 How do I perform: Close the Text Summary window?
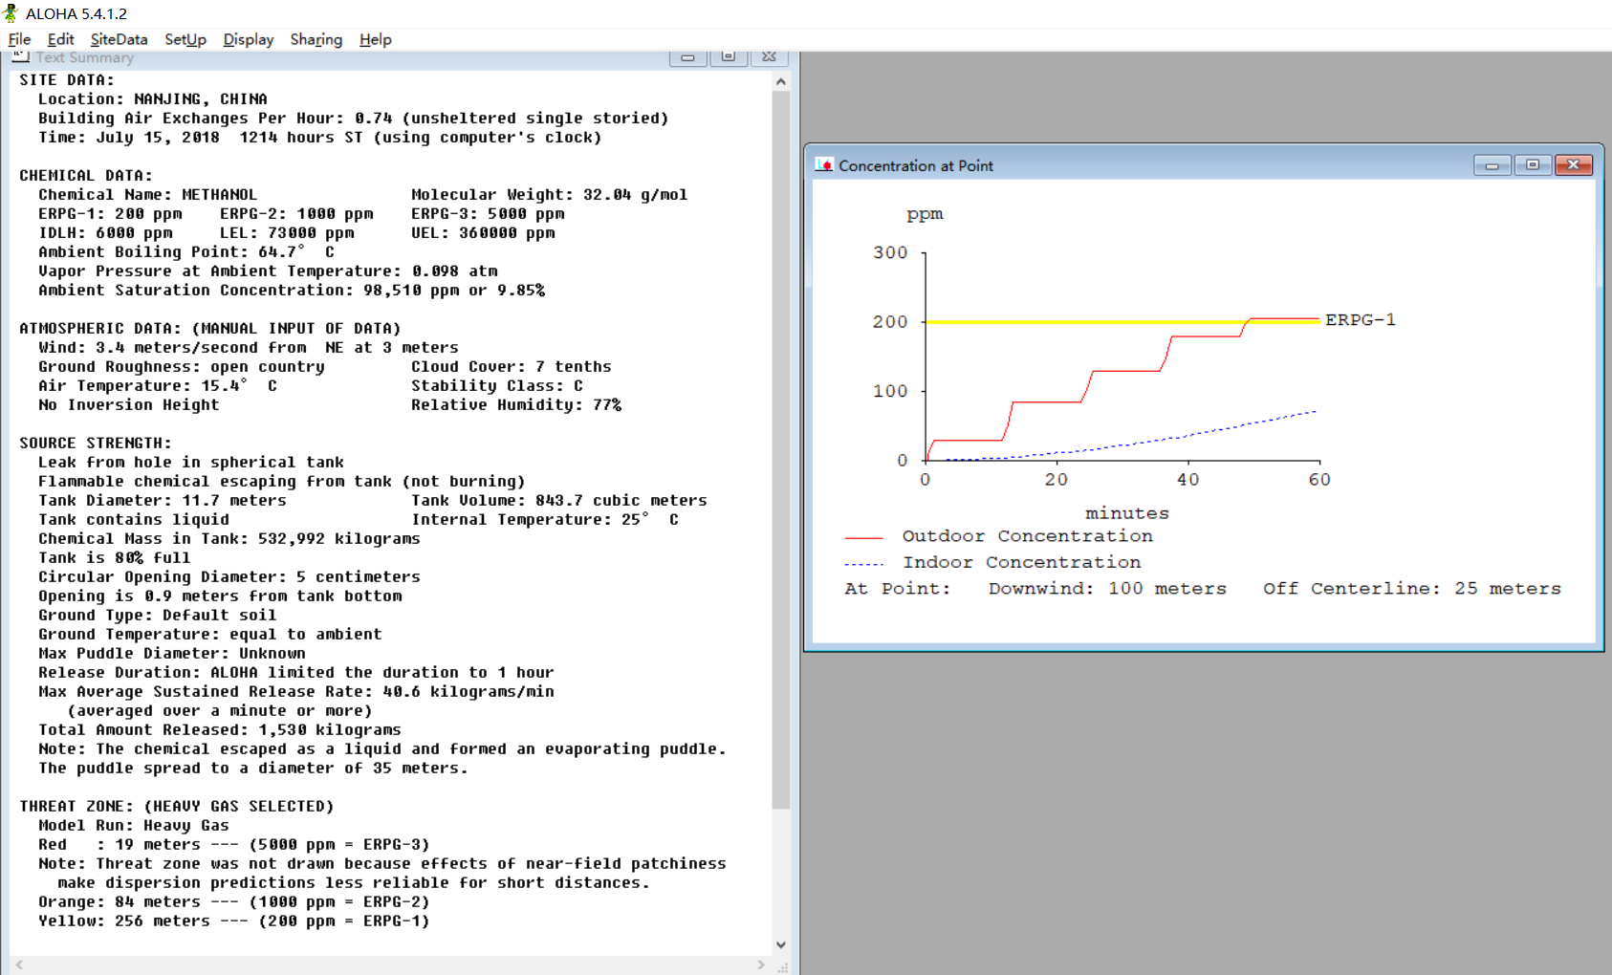tap(769, 57)
